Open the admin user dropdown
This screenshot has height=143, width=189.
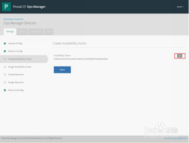[180, 7]
